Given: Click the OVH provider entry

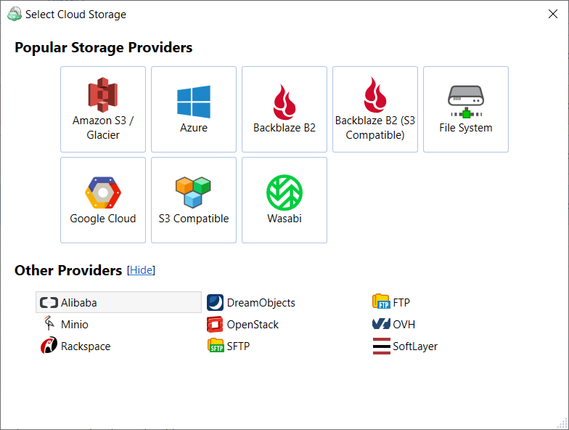Looking at the screenshot, I should coord(404,325).
